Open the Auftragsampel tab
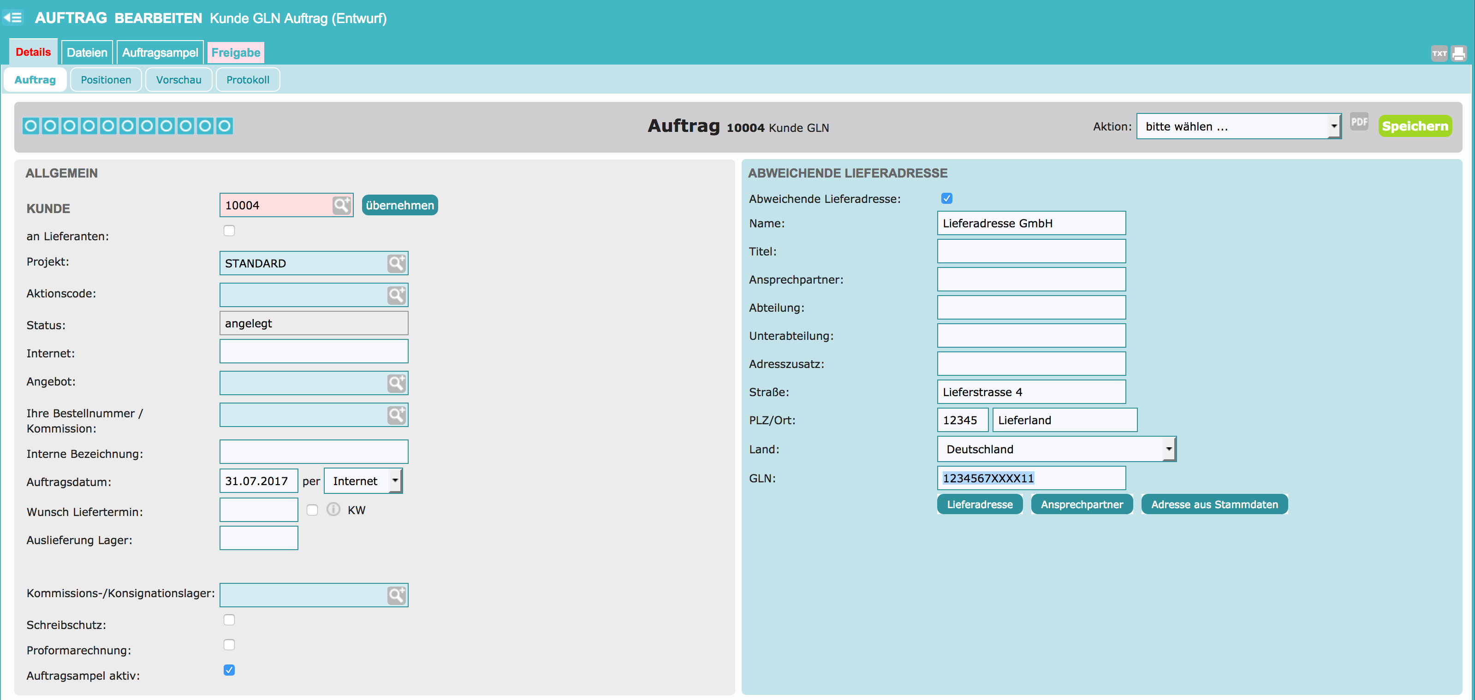This screenshot has width=1475, height=700. [x=160, y=53]
